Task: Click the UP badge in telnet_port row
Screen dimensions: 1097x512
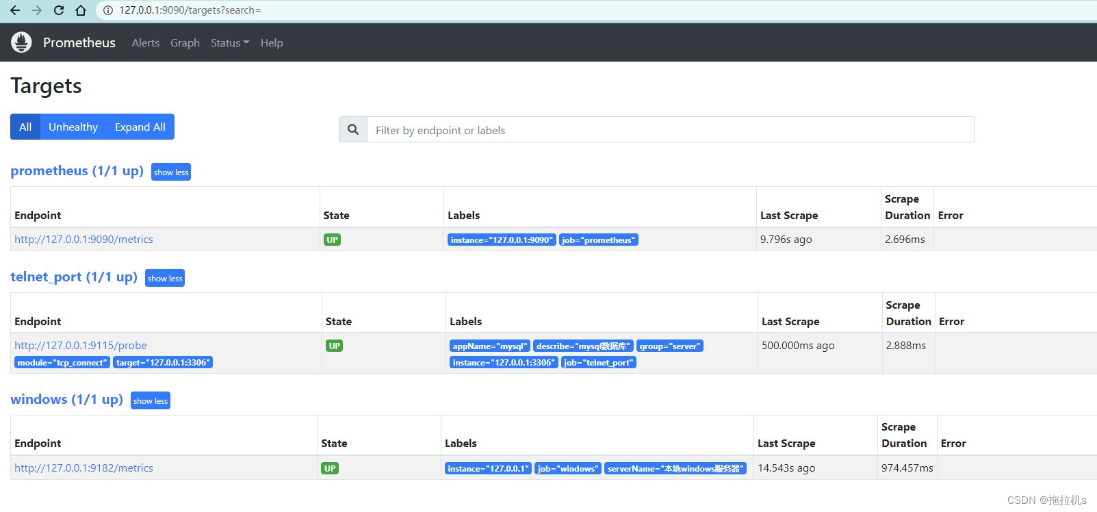Action: (x=334, y=346)
